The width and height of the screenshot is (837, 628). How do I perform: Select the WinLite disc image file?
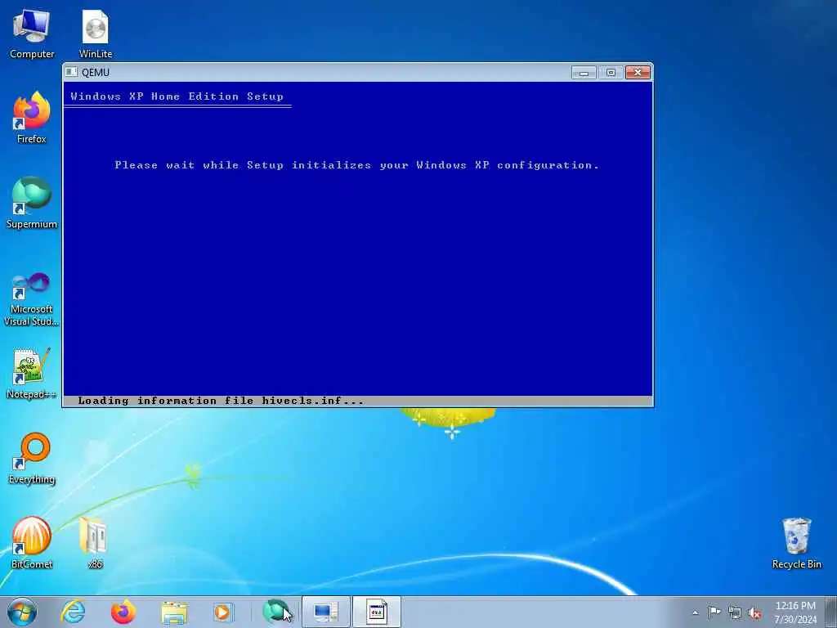point(96,34)
